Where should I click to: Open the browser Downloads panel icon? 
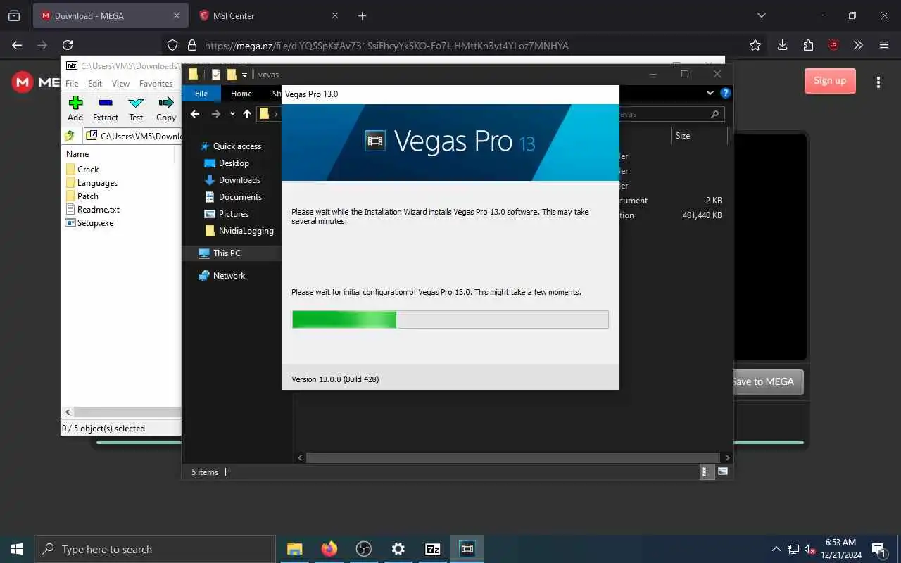[x=782, y=45]
